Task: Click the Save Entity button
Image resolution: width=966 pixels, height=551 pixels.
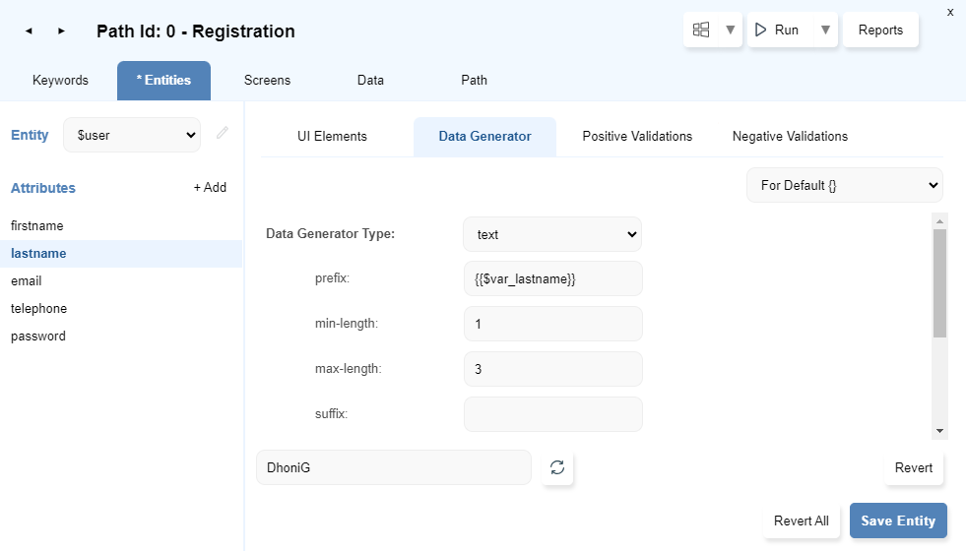Action: click(898, 520)
